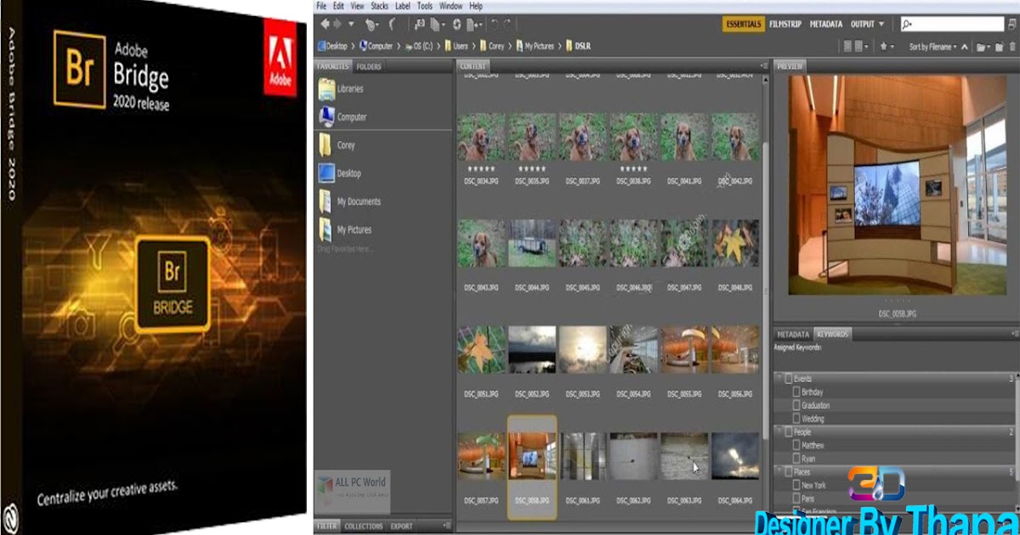Check the Ryan keyword checkbox
Screen dimensions: 1020x535
tap(796, 459)
